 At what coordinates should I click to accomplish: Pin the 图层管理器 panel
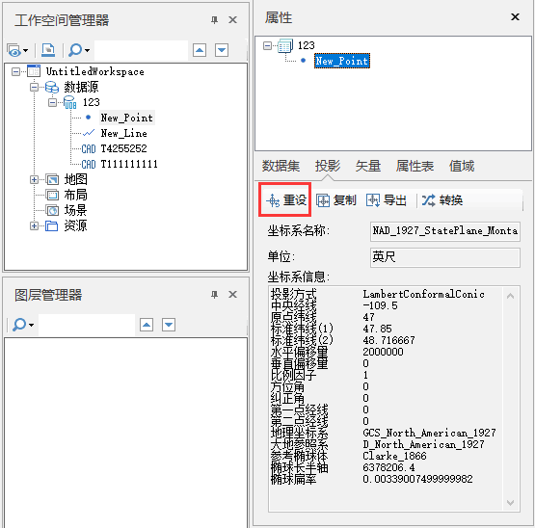tap(214, 295)
